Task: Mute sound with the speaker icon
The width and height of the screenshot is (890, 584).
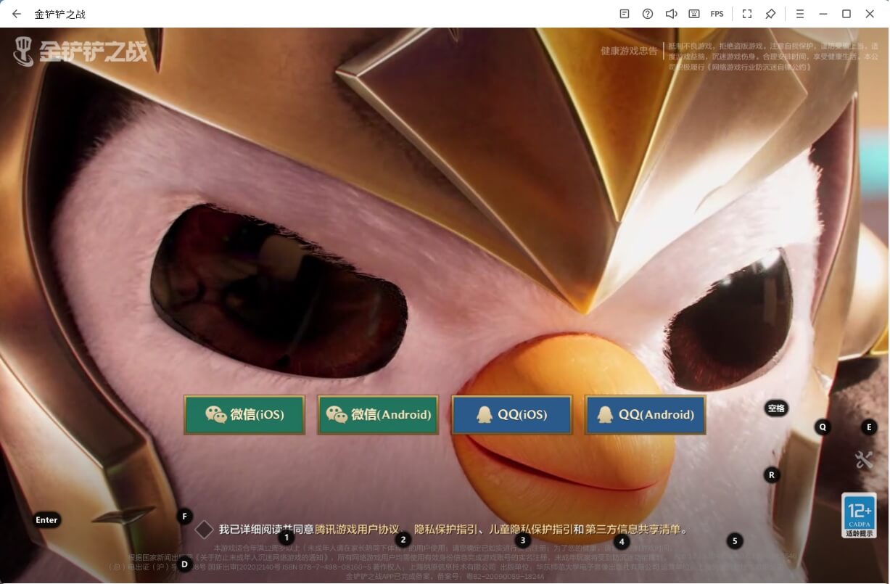Action: click(671, 14)
